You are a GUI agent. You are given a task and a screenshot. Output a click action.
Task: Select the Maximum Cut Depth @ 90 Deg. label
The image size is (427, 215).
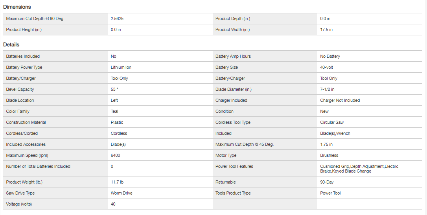coord(35,18)
